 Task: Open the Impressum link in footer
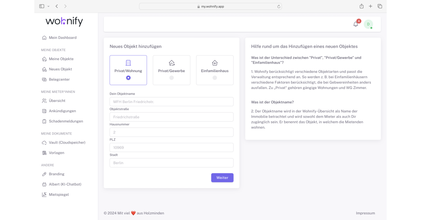[365, 213]
